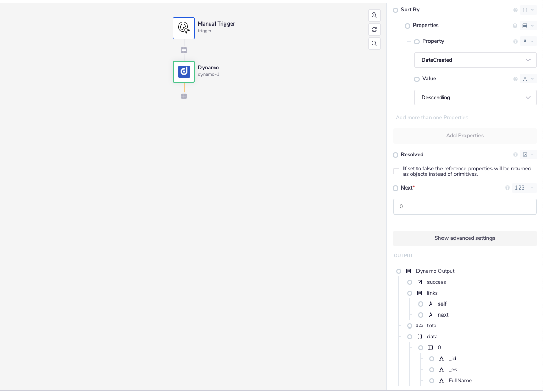Open the Next field type selector
This screenshot has width=543, height=391.
524,188
